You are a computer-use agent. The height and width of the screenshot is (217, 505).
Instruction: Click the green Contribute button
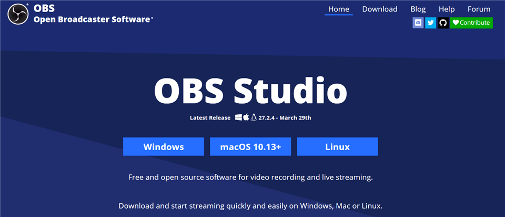coord(471,23)
